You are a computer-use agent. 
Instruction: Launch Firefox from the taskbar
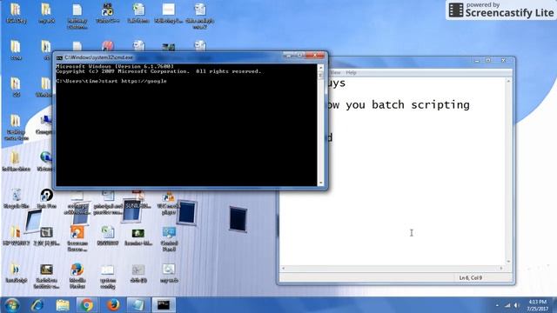[x=113, y=305]
